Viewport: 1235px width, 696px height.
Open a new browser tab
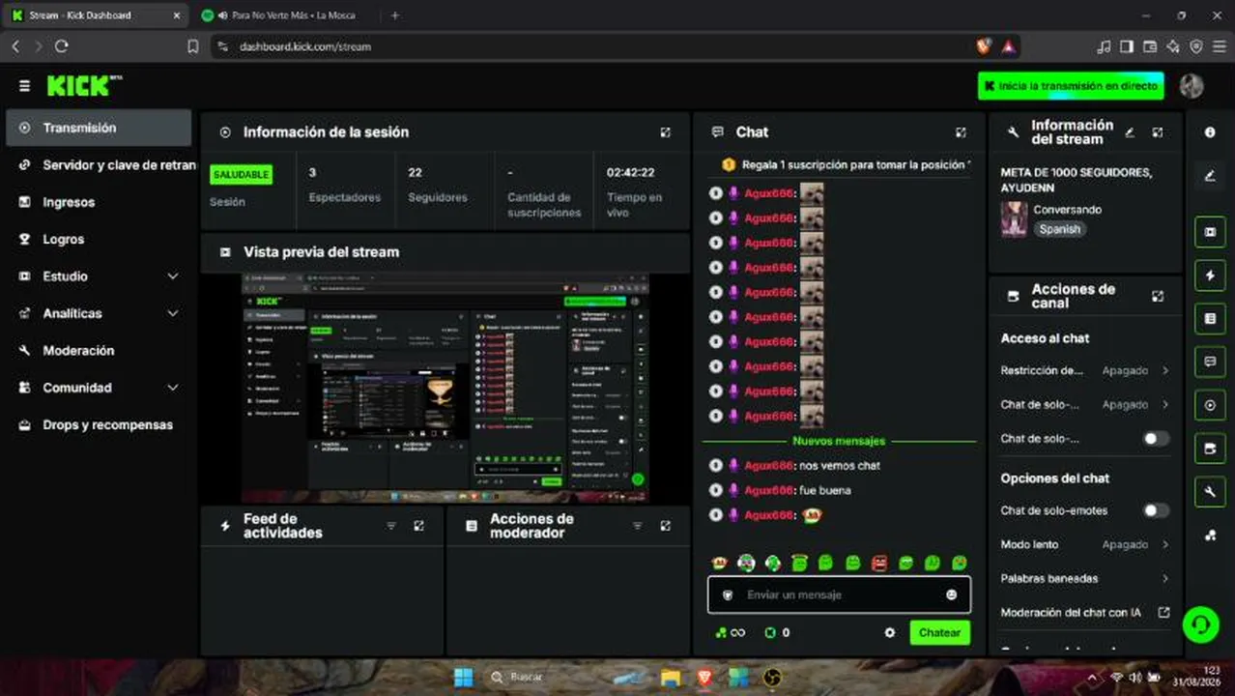click(395, 15)
